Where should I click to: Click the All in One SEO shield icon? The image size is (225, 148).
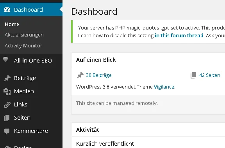5,59
